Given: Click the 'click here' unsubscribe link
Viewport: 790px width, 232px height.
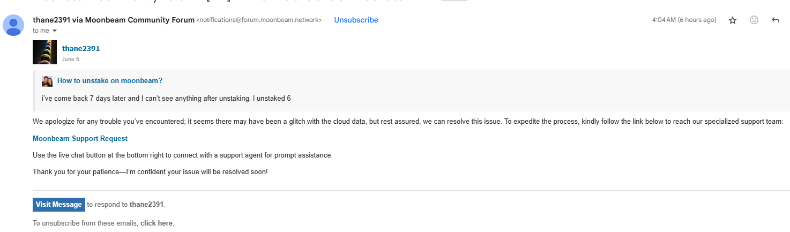Looking at the screenshot, I should pos(156,223).
